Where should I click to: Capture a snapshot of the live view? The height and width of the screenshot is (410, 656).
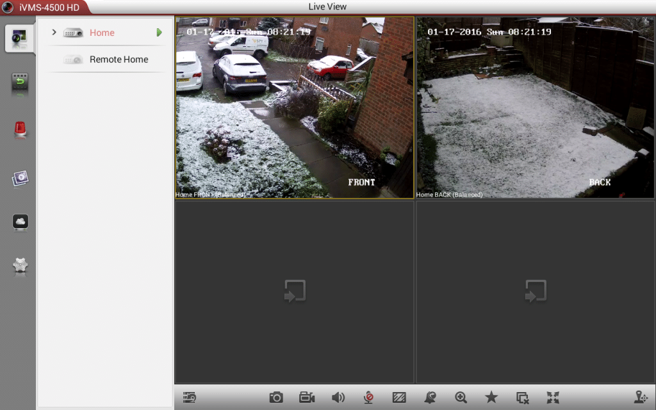(x=275, y=397)
